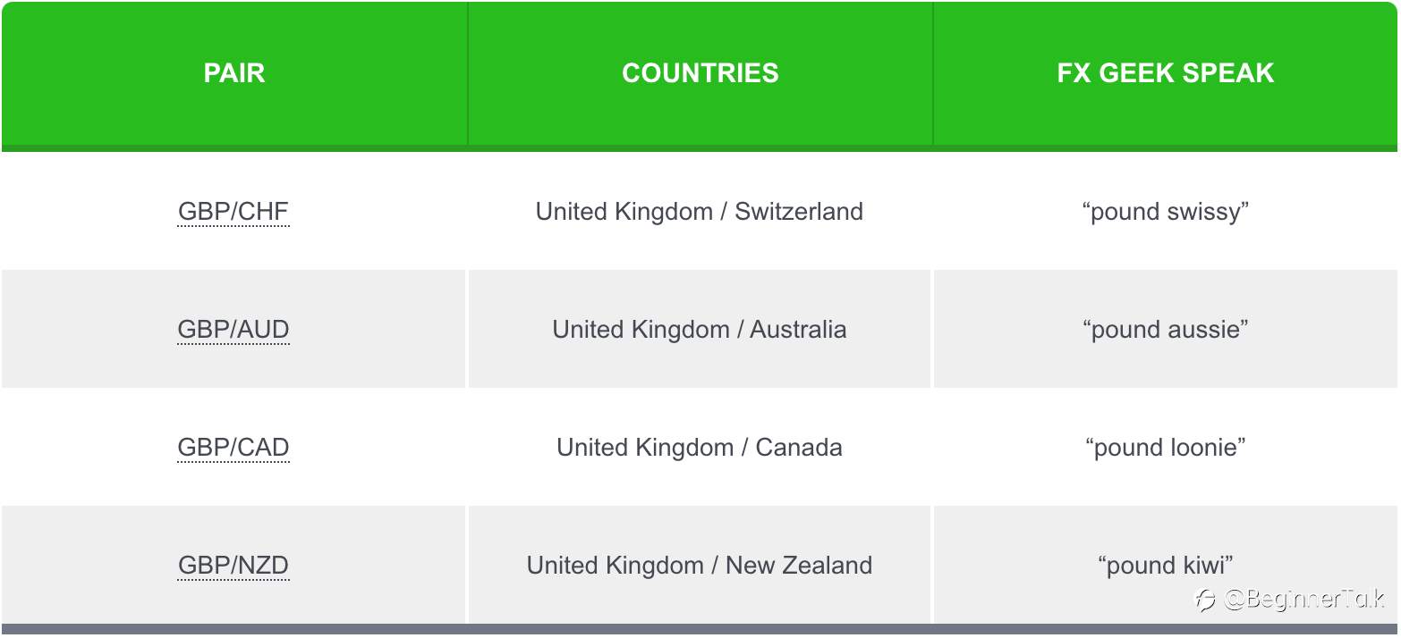
Task: Select United Kingdom / New Zealand cell
Action: (700, 566)
